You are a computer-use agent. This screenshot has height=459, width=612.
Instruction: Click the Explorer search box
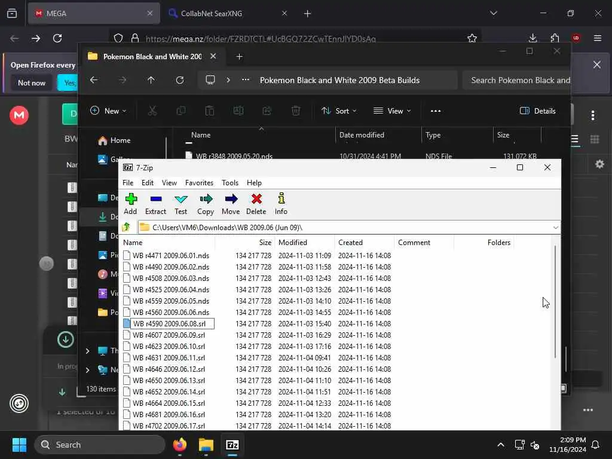pos(516,80)
